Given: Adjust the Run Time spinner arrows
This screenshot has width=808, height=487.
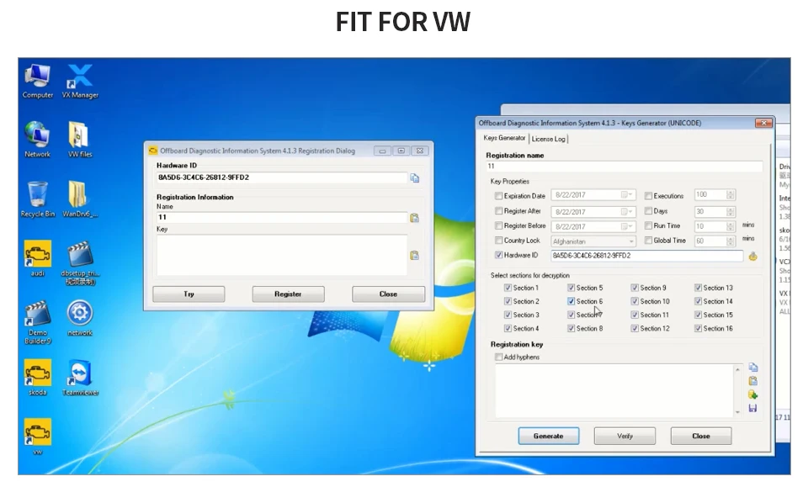Looking at the screenshot, I should (731, 226).
